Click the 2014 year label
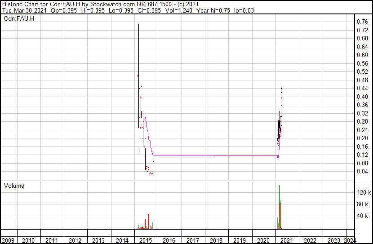Image resolution: width=373 pixels, height=244 pixels. [122, 240]
